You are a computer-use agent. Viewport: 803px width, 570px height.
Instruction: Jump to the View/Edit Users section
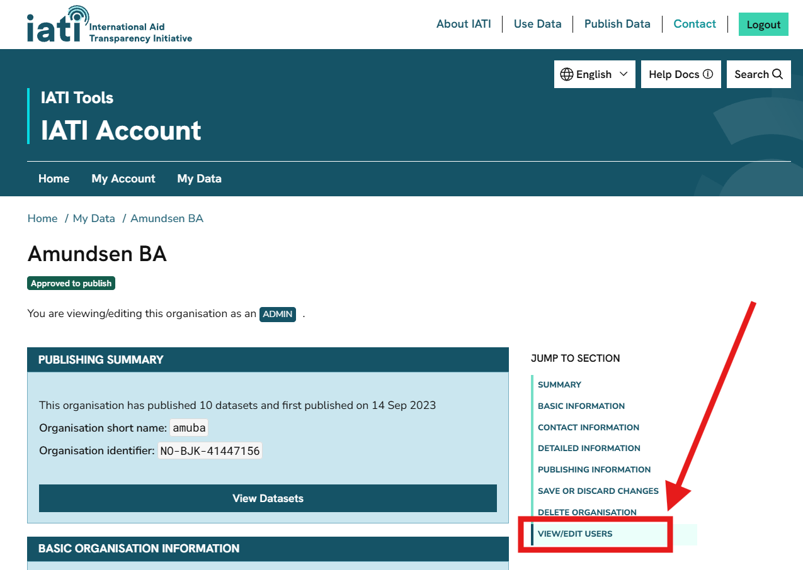tap(574, 534)
